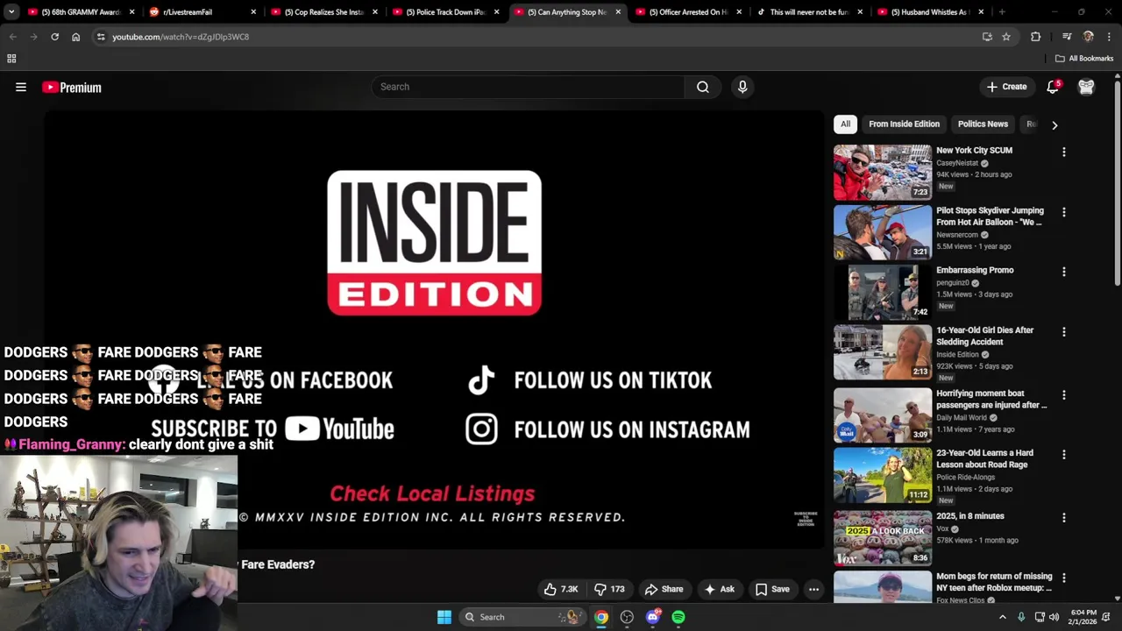Viewport: 1122px width, 631px height.
Task: Go back using Chrome back arrow
Action: (x=12, y=37)
